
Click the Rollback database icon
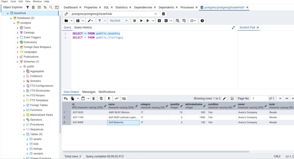[184, 21]
